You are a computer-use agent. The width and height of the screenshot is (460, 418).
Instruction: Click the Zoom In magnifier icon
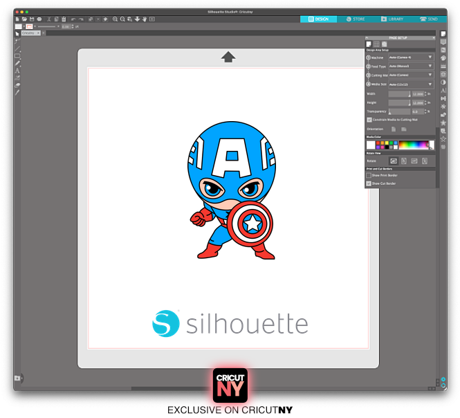point(115,19)
